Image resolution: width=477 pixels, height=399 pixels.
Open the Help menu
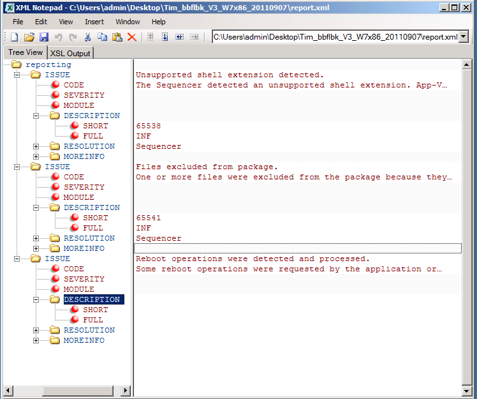coord(159,22)
